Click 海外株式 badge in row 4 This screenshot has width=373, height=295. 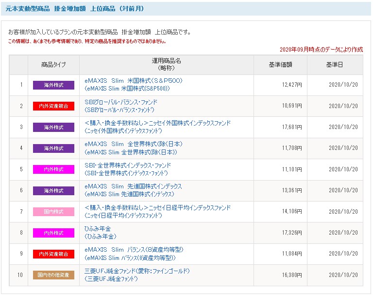[x=53, y=148]
